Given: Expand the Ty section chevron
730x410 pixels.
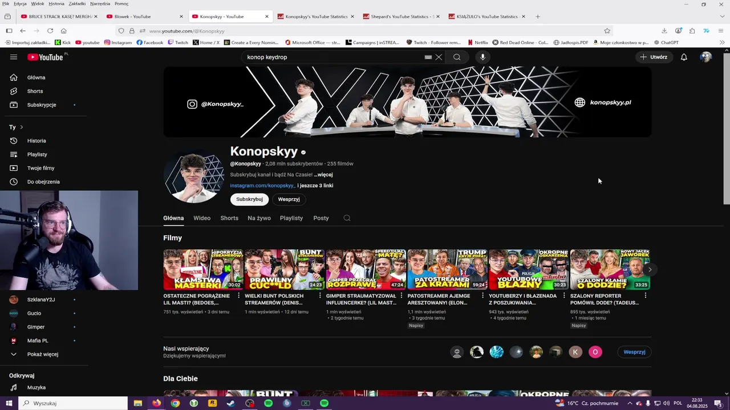Looking at the screenshot, I should click(x=22, y=127).
